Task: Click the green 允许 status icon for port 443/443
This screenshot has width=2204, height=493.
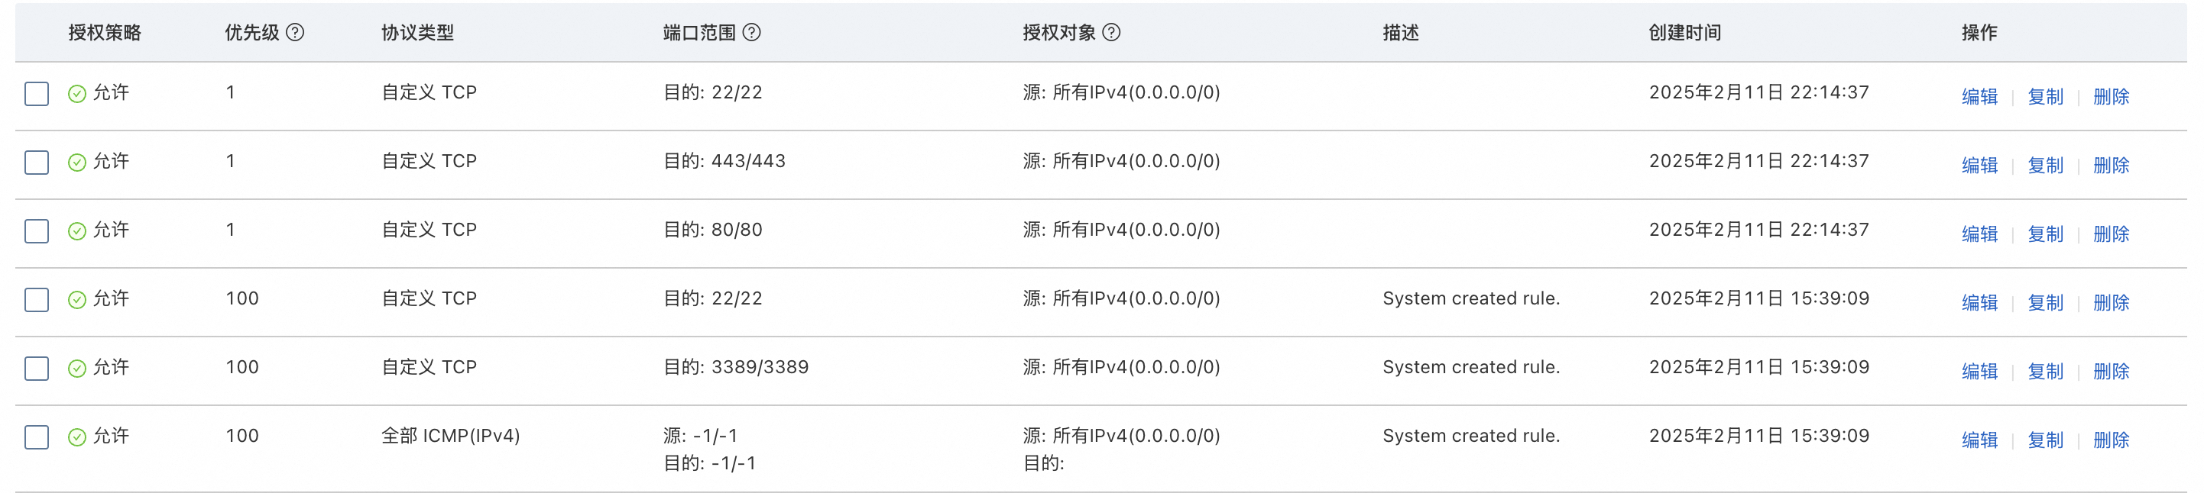Action: (77, 163)
